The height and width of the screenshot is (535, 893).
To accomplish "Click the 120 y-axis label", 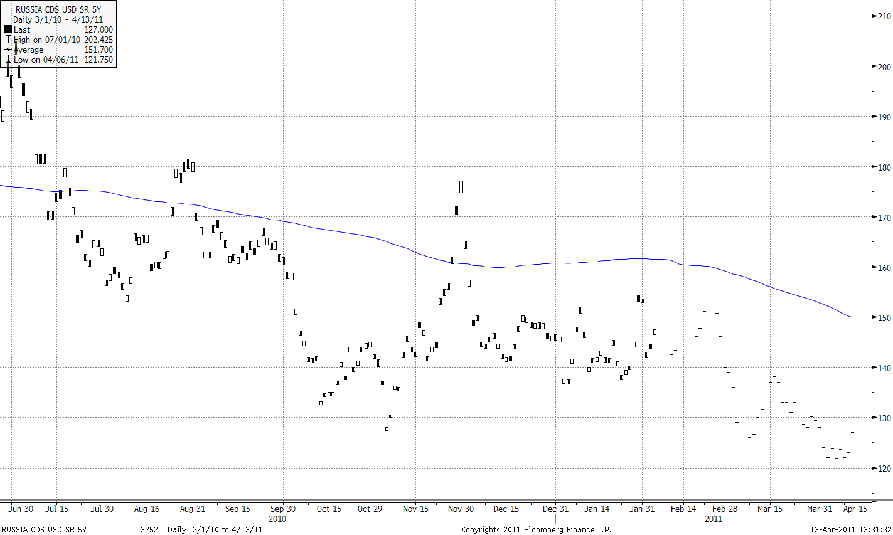I will coord(884,468).
